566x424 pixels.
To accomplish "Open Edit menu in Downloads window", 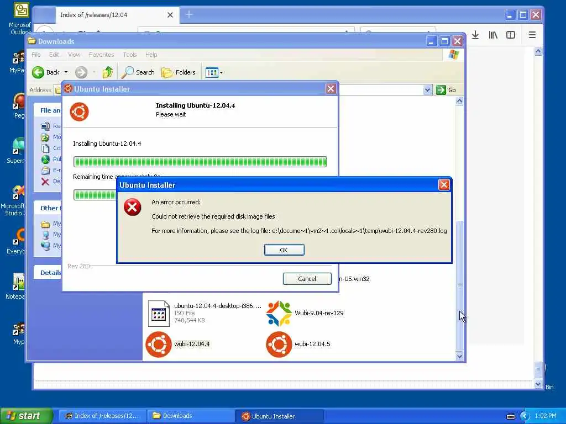I will tap(54, 55).
